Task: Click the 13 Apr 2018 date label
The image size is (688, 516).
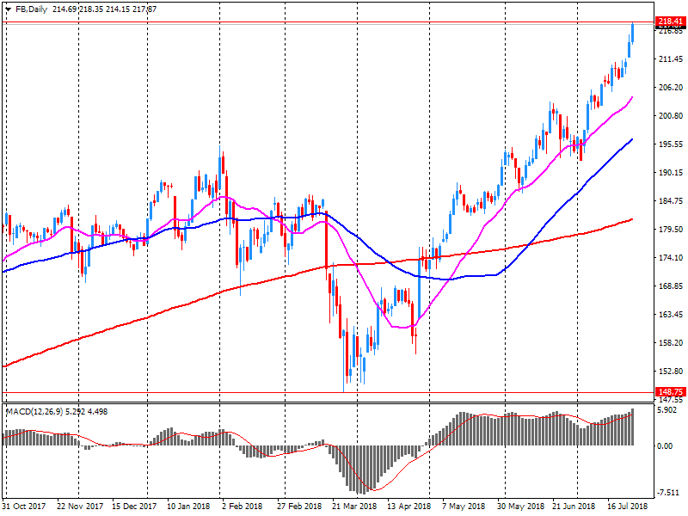Action: [x=409, y=506]
